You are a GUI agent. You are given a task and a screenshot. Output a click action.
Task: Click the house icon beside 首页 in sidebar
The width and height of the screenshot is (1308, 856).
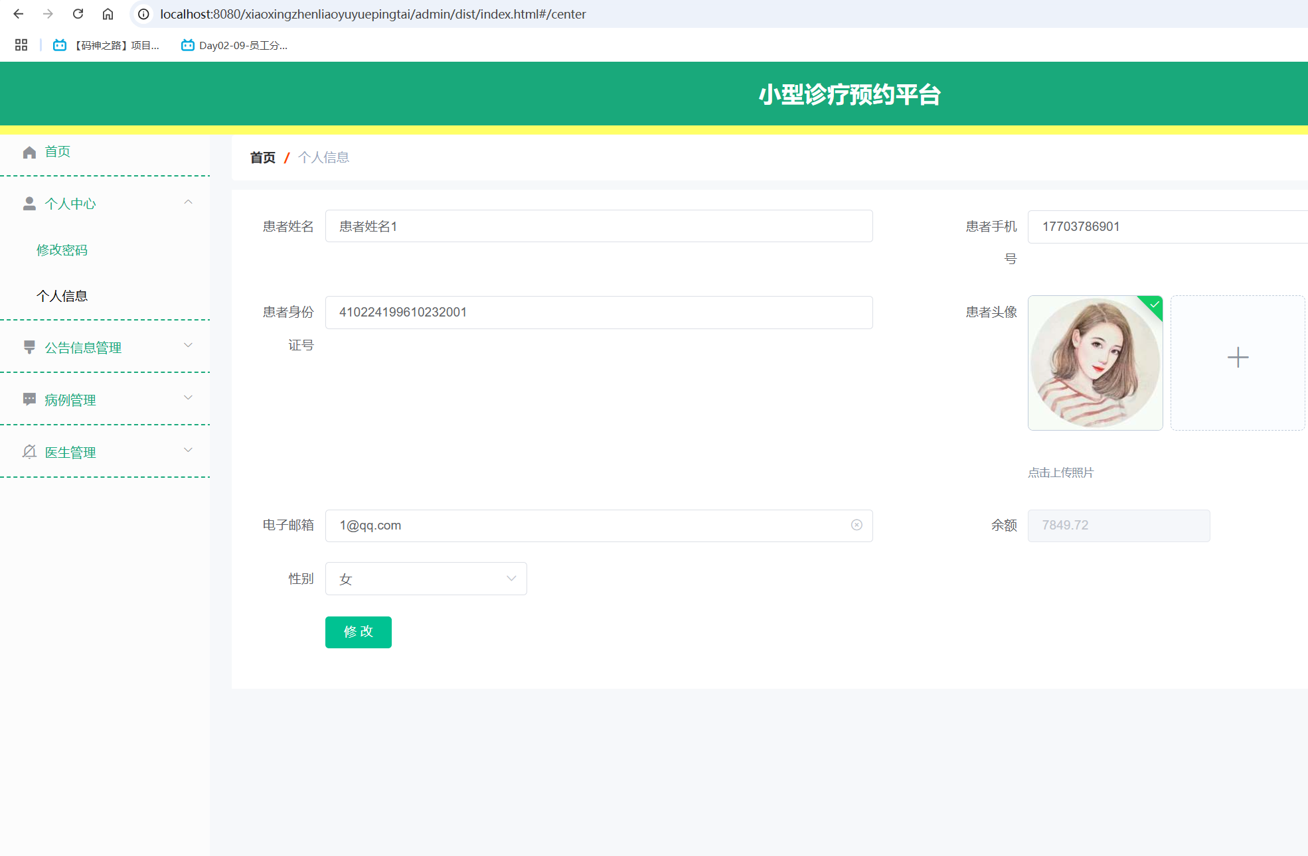[x=29, y=152]
